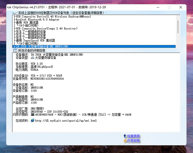
Task: Select 通用 SuperSpeed USB 集线器 entry
Action: coord(35,41)
